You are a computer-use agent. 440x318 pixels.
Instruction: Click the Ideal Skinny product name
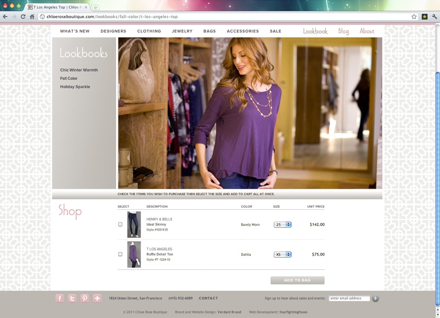click(x=156, y=224)
